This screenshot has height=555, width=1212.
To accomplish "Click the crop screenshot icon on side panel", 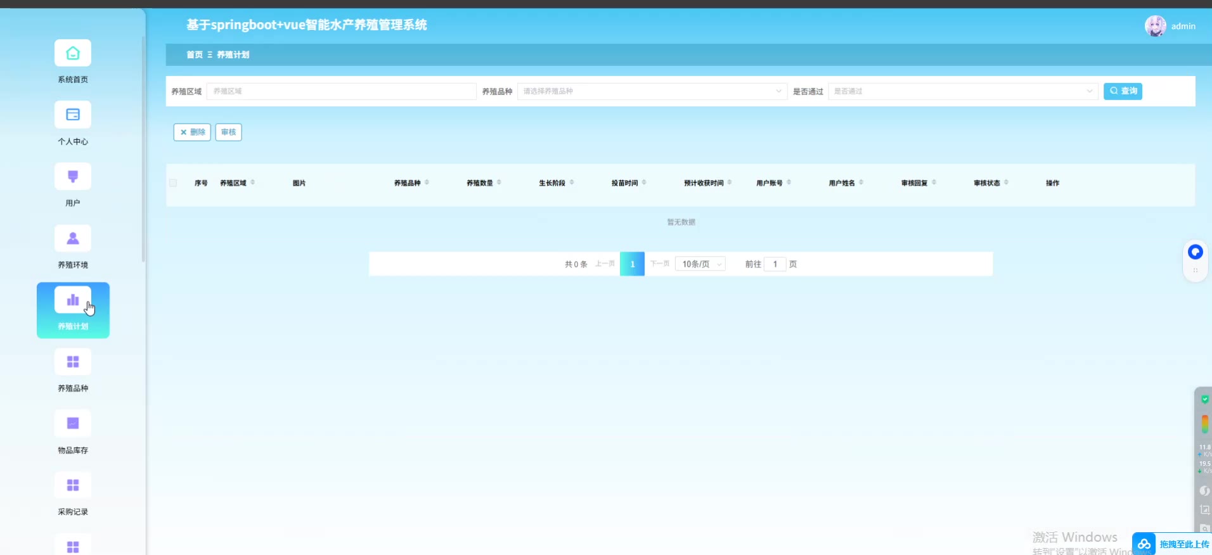I will click(1204, 509).
